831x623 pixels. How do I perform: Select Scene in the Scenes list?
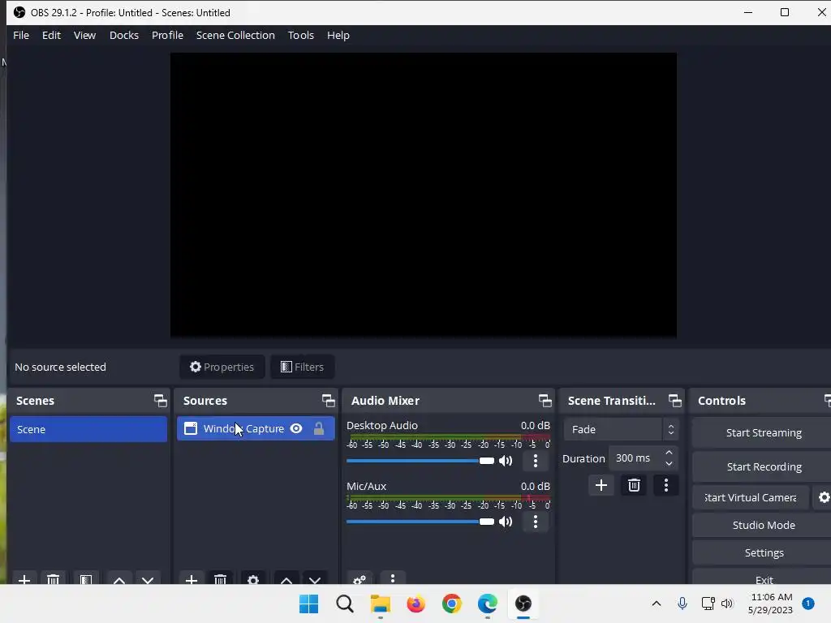pos(88,429)
